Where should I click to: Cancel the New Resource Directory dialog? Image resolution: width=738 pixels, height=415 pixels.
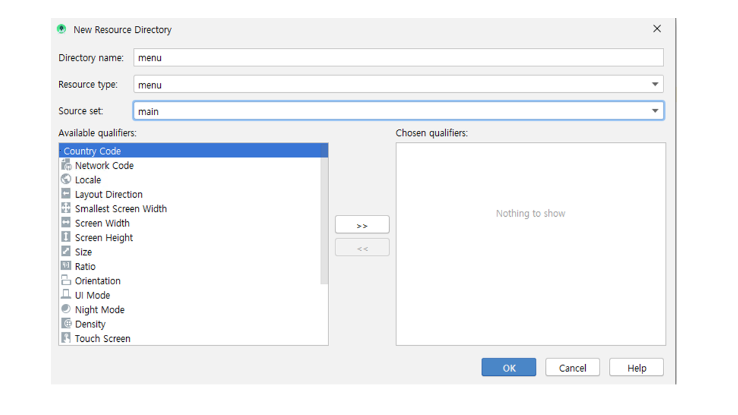pyautogui.click(x=572, y=368)
